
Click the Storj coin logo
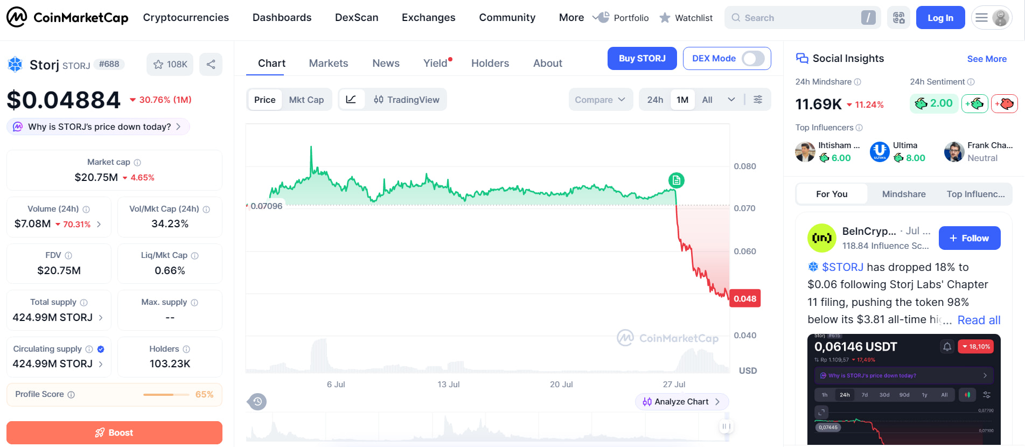pyautogui.click(x=15, y=65)
